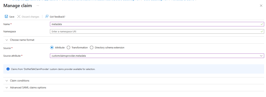The width and height of the screenshot is (266, 97).
Task: Click the blue info icon in banner
Action: [x=8, y=69]
